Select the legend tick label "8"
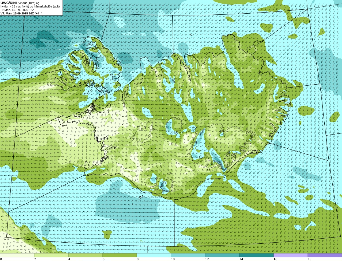This screenshot has width=342, height=261. 138,259
